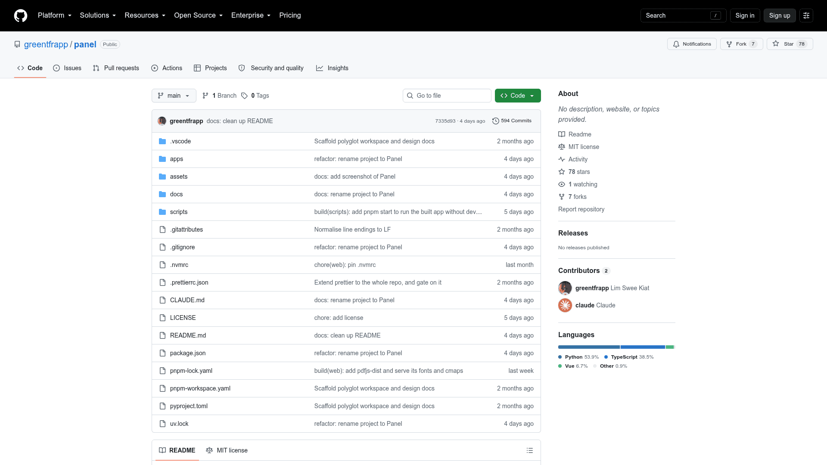The image size is (827, 465).
Task: Open the main branch selector dropdown
Action: point(174,96)
